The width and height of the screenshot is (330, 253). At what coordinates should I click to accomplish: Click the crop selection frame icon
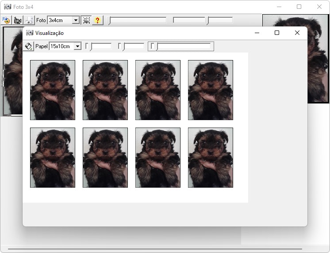coord(86,20)
